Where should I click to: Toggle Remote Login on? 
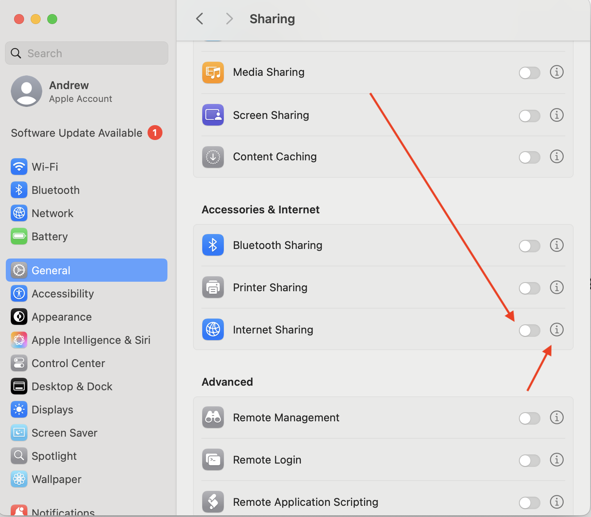click(x=529, y=460)
